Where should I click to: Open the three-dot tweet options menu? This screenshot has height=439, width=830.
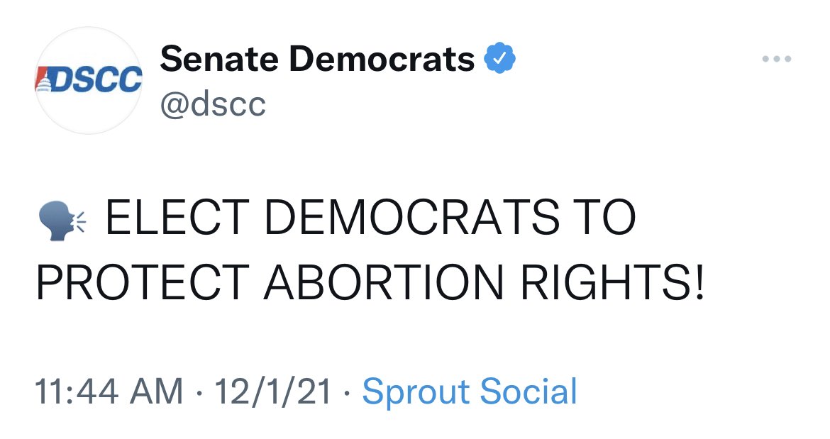click(x=778, y=58)
